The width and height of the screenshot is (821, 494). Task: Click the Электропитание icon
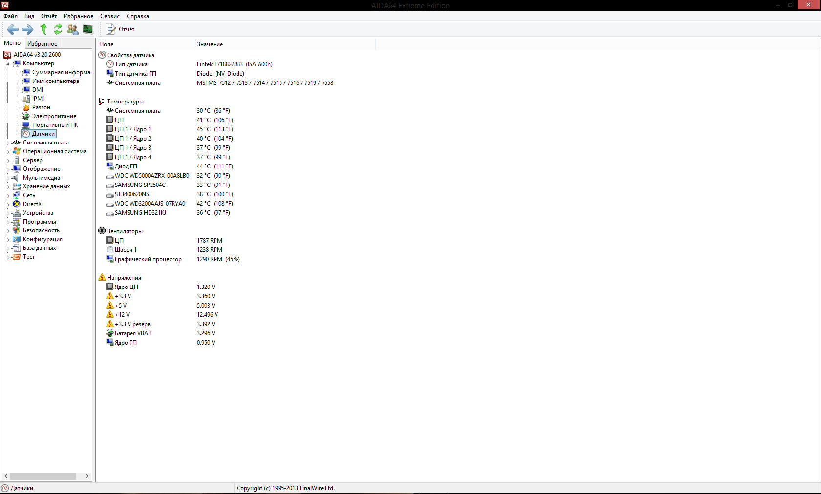pyautogui.click(x=26, y=116)
